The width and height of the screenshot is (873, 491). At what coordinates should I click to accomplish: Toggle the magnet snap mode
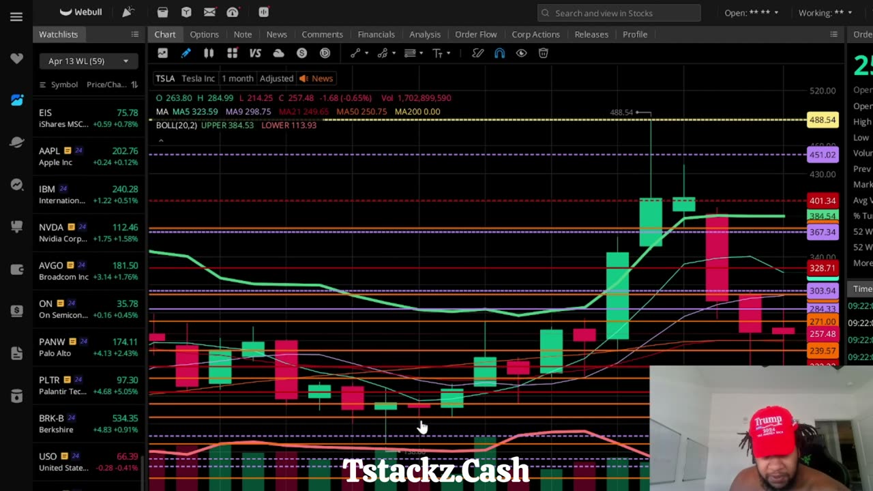tap(499, 53)
